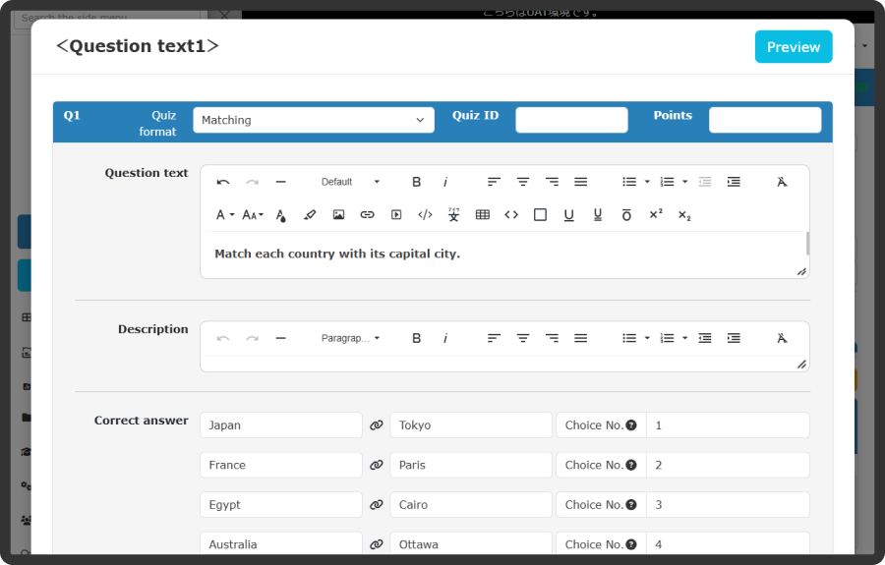Open Default heading style dropdown
Image resolution: width=885 pixels, height=565 pixels.
point(350,182)
